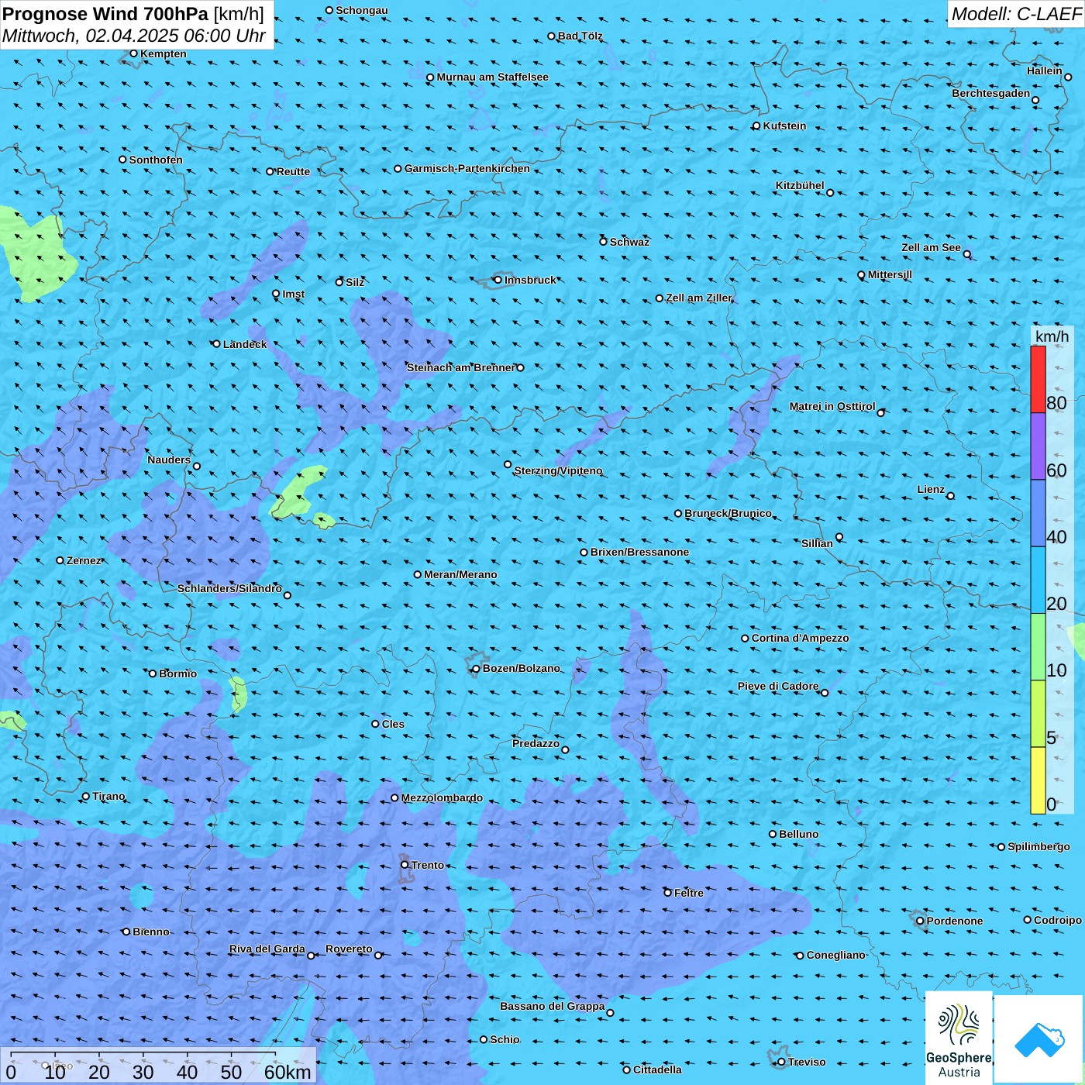
Task: Click the Feltre city label
Action: (x=688, y=893)
